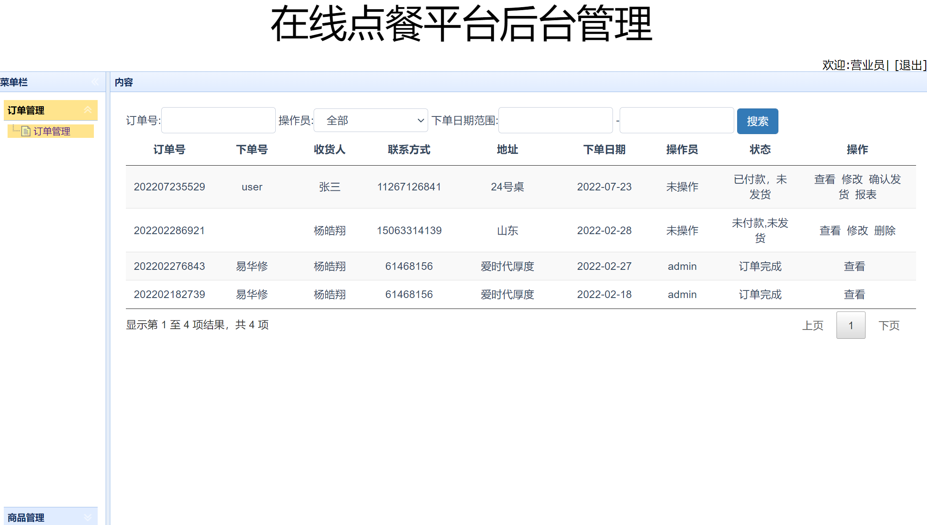Click the 订单号 input field

point(218,120)
